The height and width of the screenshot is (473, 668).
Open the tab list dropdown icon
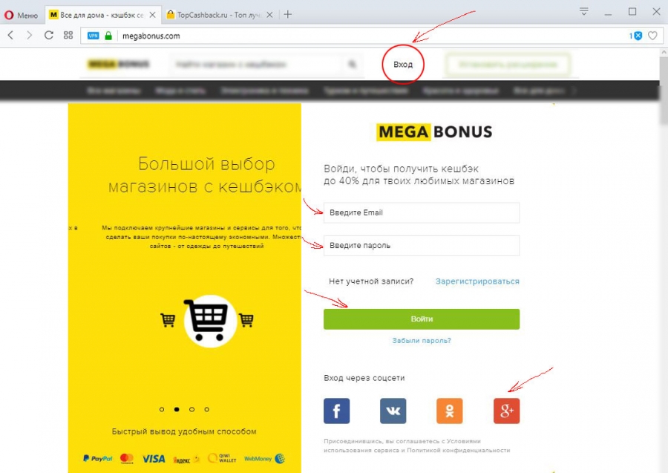(584, 11)
